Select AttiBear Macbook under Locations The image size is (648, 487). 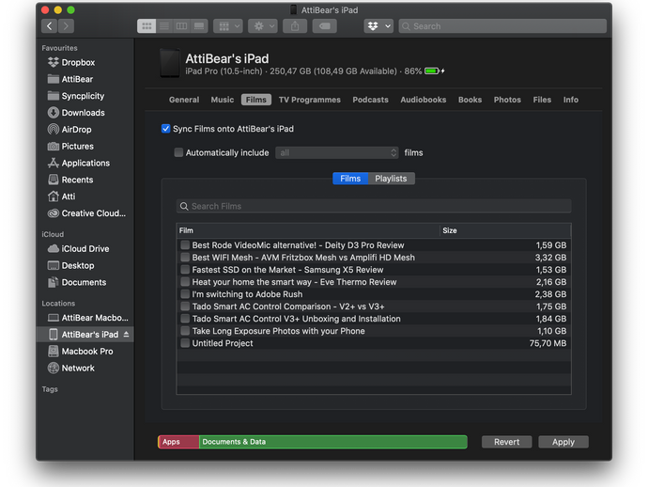tap(87, 318)
